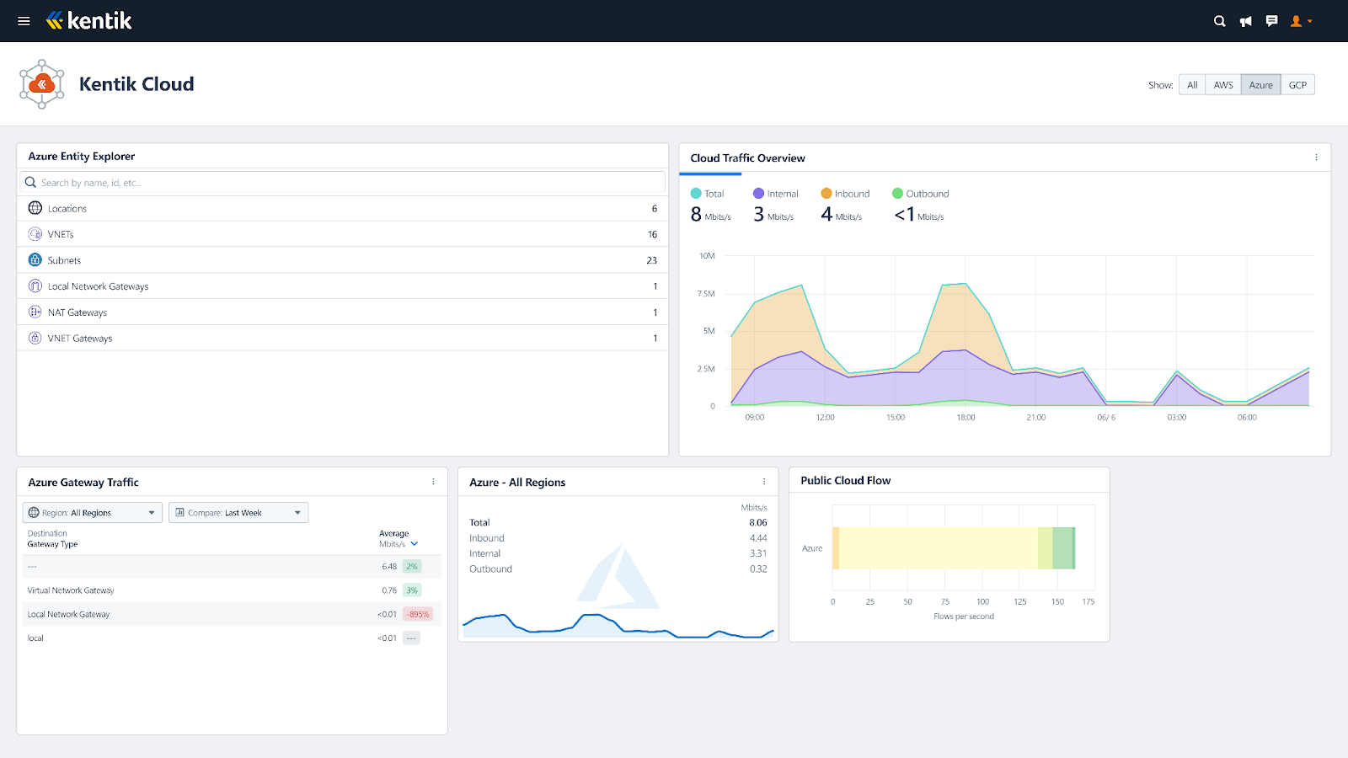The width and height of the screenshot is (1348, 758).
Task: Click the VNETs icon
Action: 35,234
